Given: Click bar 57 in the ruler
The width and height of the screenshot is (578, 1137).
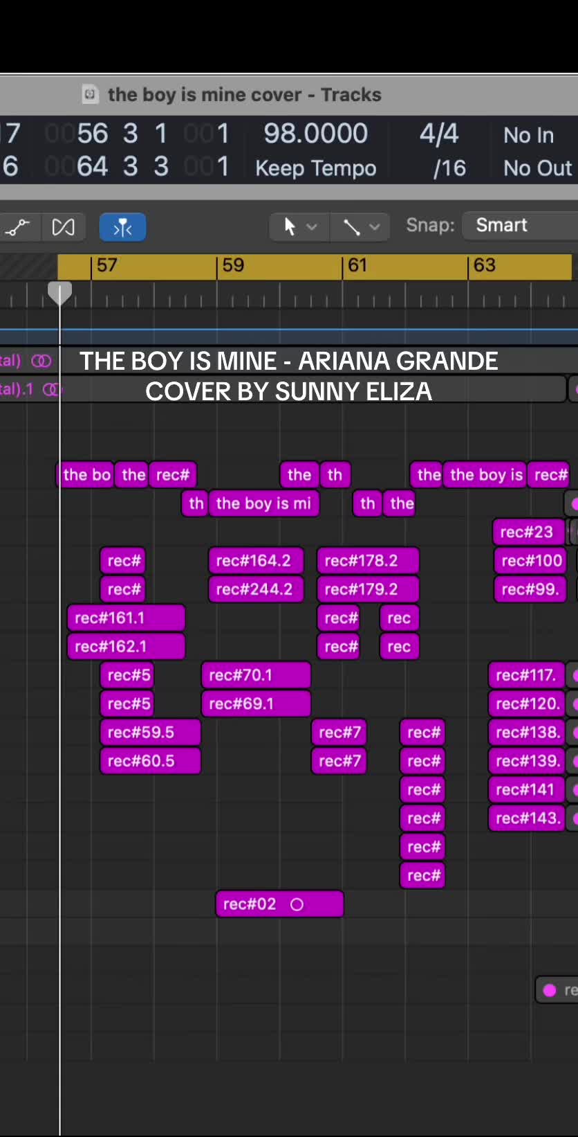Looking at the screenshot, I should 106,265.
